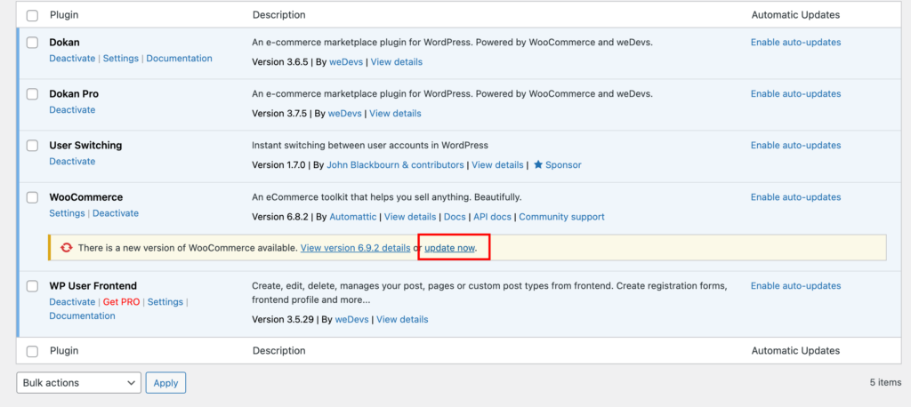
Task: Open the Bulk actions dropdown
Action: coord(78,383)
